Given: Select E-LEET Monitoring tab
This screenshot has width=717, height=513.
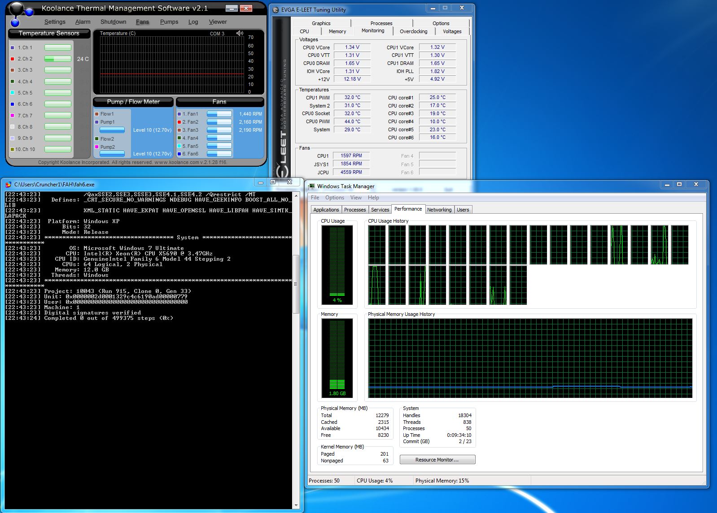Looking at the screenshot, I should (x=373, y=30).
